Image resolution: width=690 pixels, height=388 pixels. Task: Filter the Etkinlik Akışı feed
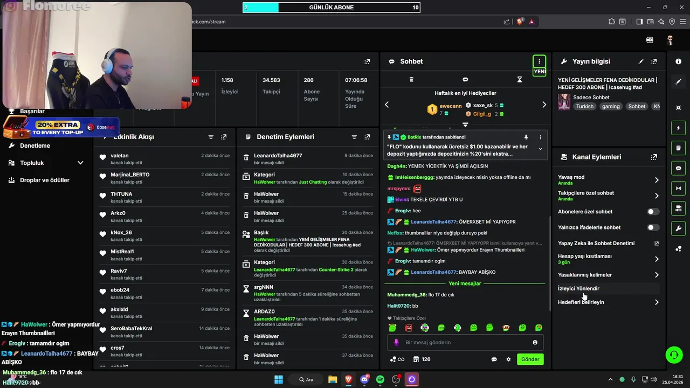(211, 137)
